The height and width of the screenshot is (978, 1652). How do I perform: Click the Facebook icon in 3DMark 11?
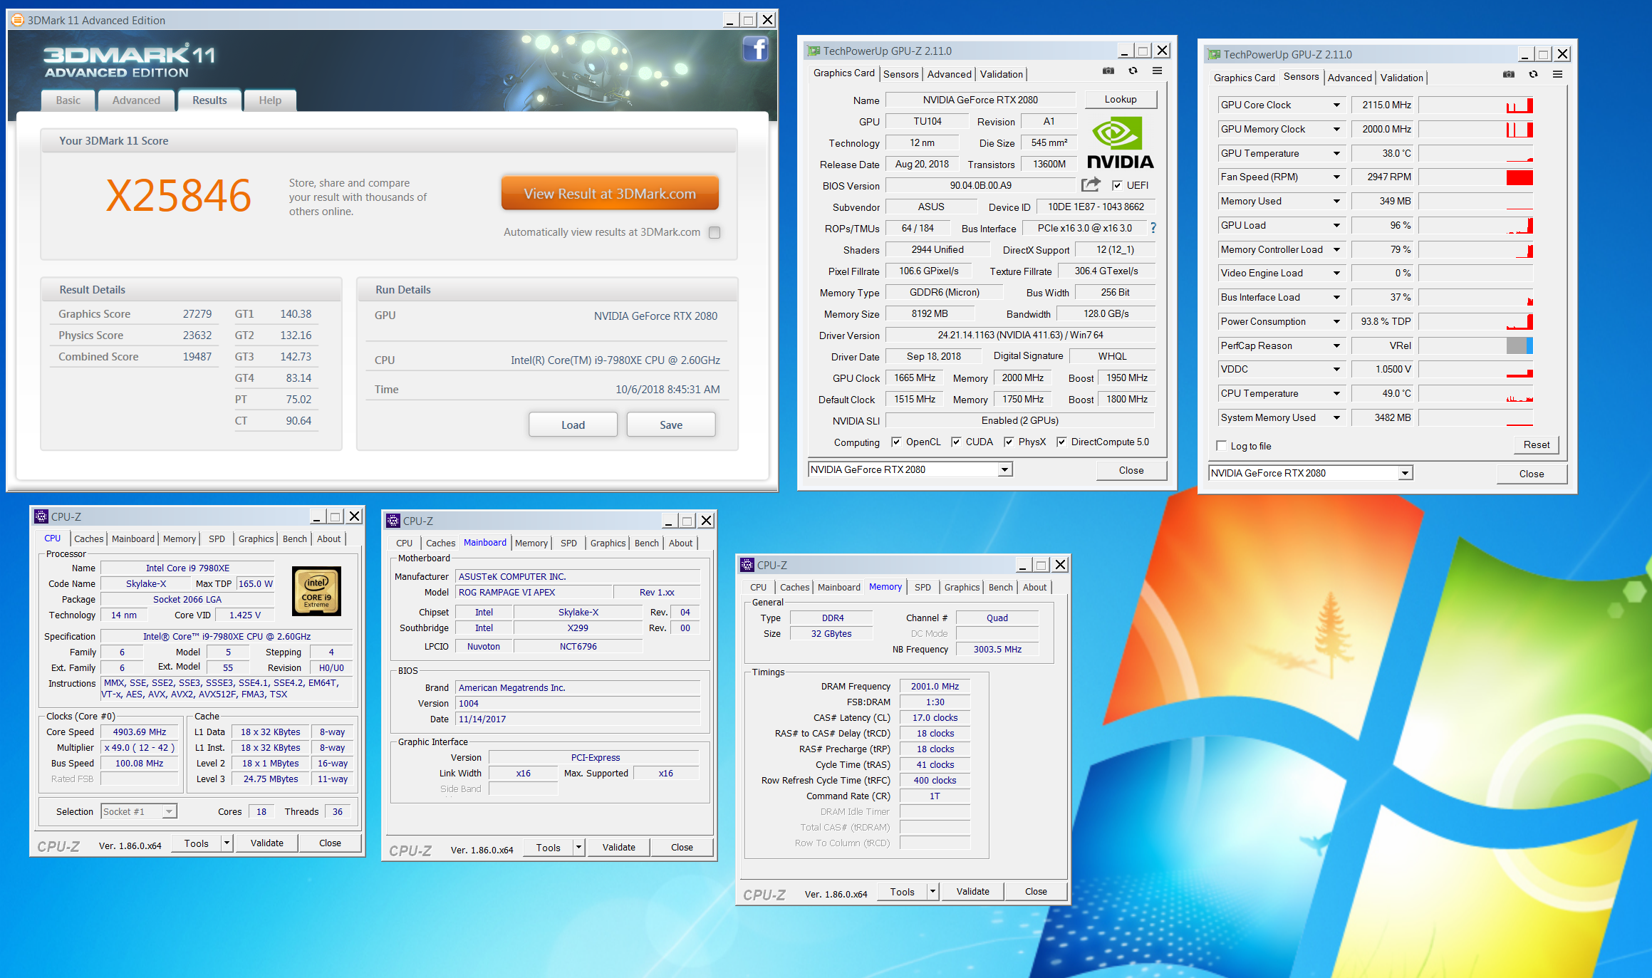click(755, 49)
